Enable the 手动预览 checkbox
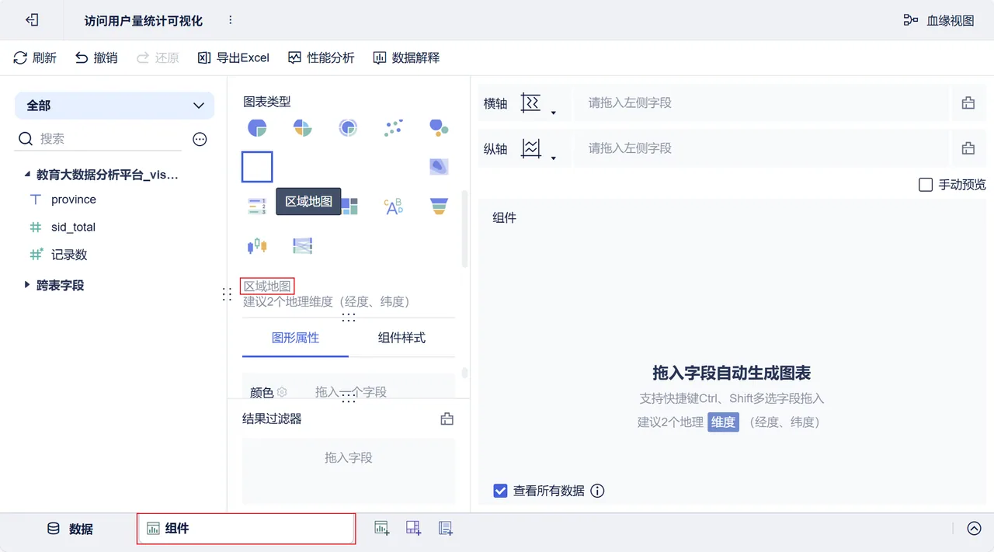This screenshot has height=552, width=994. coord(926,185)
